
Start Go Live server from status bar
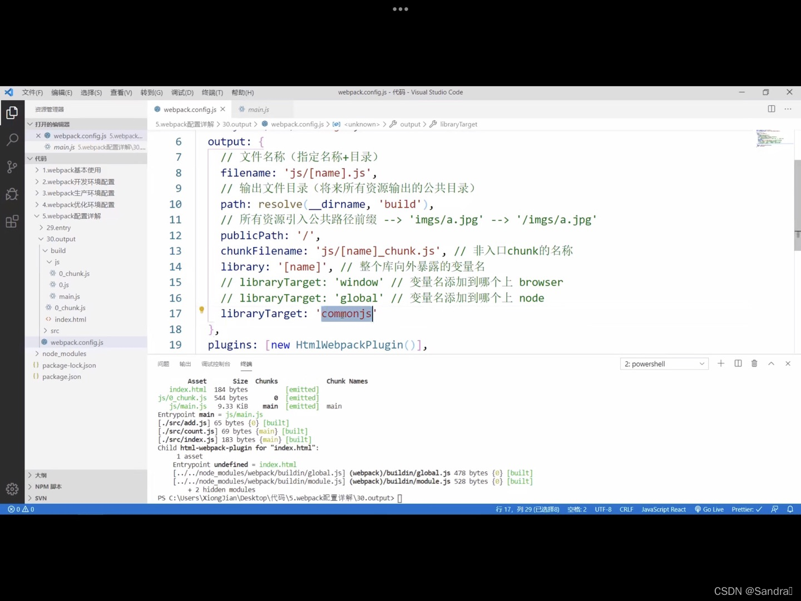tap(709, 509)
